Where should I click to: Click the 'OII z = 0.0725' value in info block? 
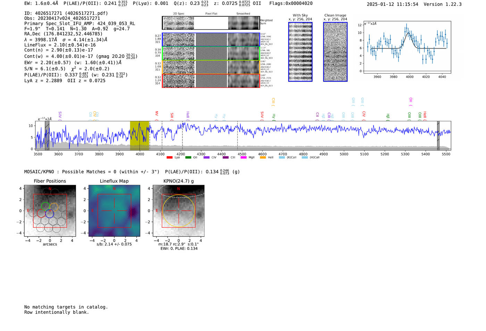click(86, 81)
